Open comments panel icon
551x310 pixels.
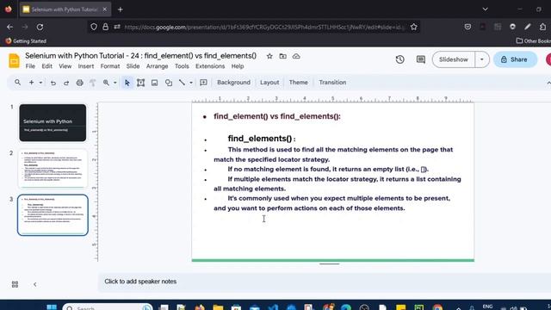point(421,59)
